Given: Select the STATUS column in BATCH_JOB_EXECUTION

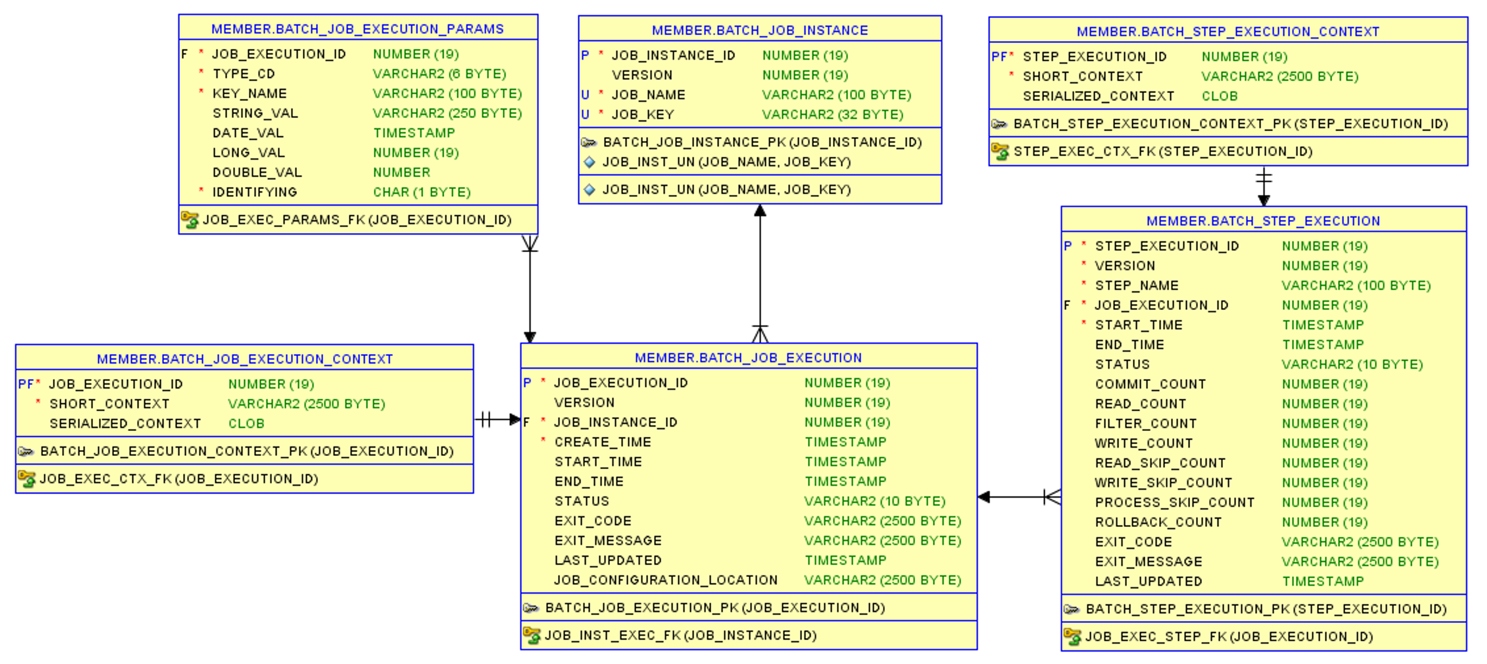Looking at the screenshot, I should click(x=581, y=501).
